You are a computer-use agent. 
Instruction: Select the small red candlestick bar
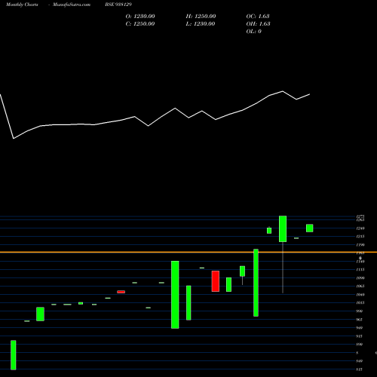[121, 292]
